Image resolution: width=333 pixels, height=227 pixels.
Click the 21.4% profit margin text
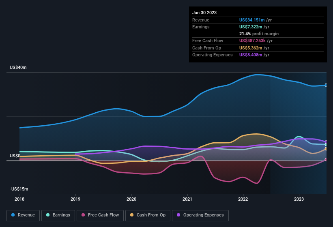(x=259, y=34)
